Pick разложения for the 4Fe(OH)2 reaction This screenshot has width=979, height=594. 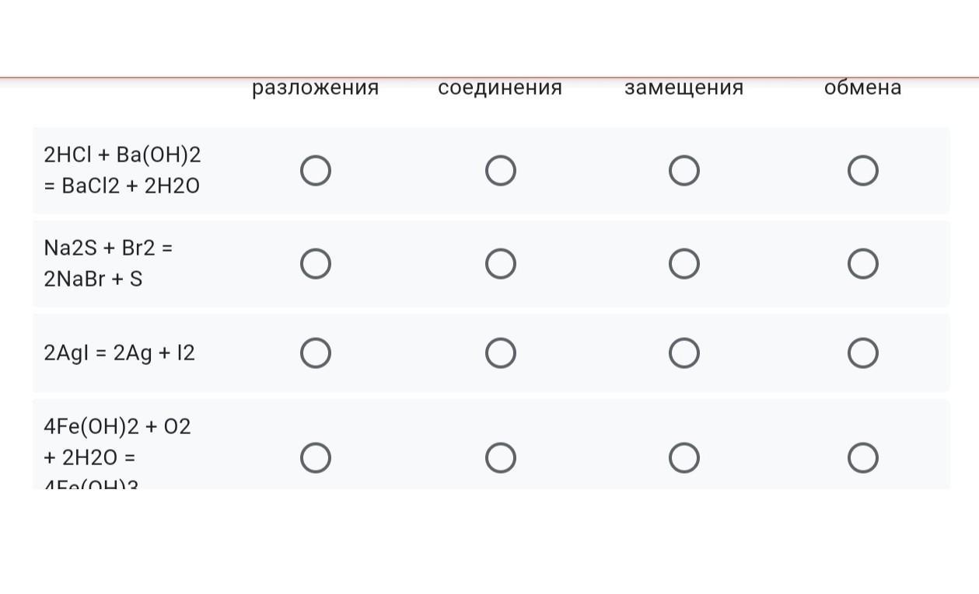click(316, 458)
